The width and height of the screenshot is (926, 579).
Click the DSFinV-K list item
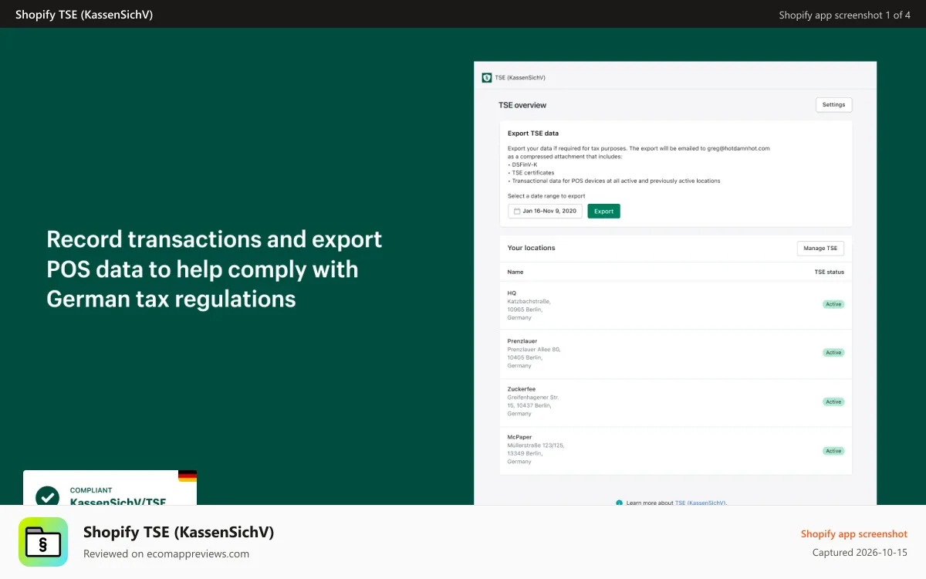522,164
